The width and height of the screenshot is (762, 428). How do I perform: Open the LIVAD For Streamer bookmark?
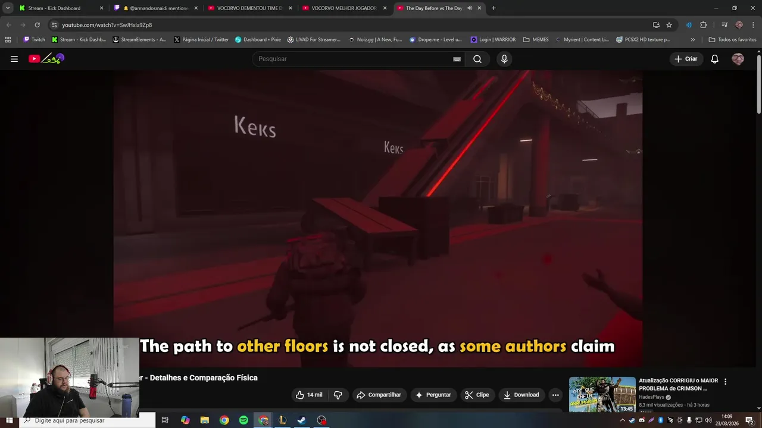coord(314,40)
